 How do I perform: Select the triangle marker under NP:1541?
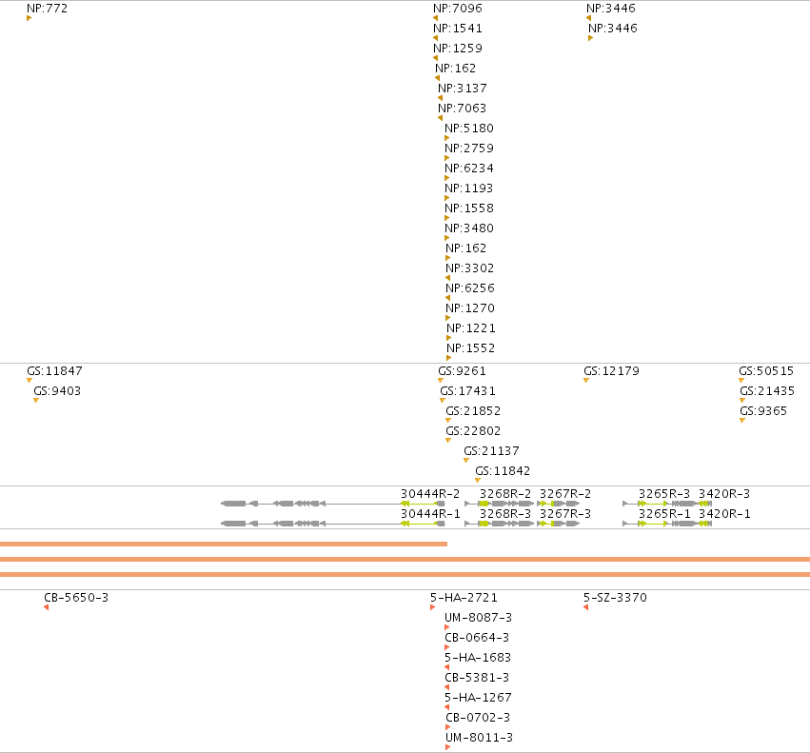(x=436, y=38)
